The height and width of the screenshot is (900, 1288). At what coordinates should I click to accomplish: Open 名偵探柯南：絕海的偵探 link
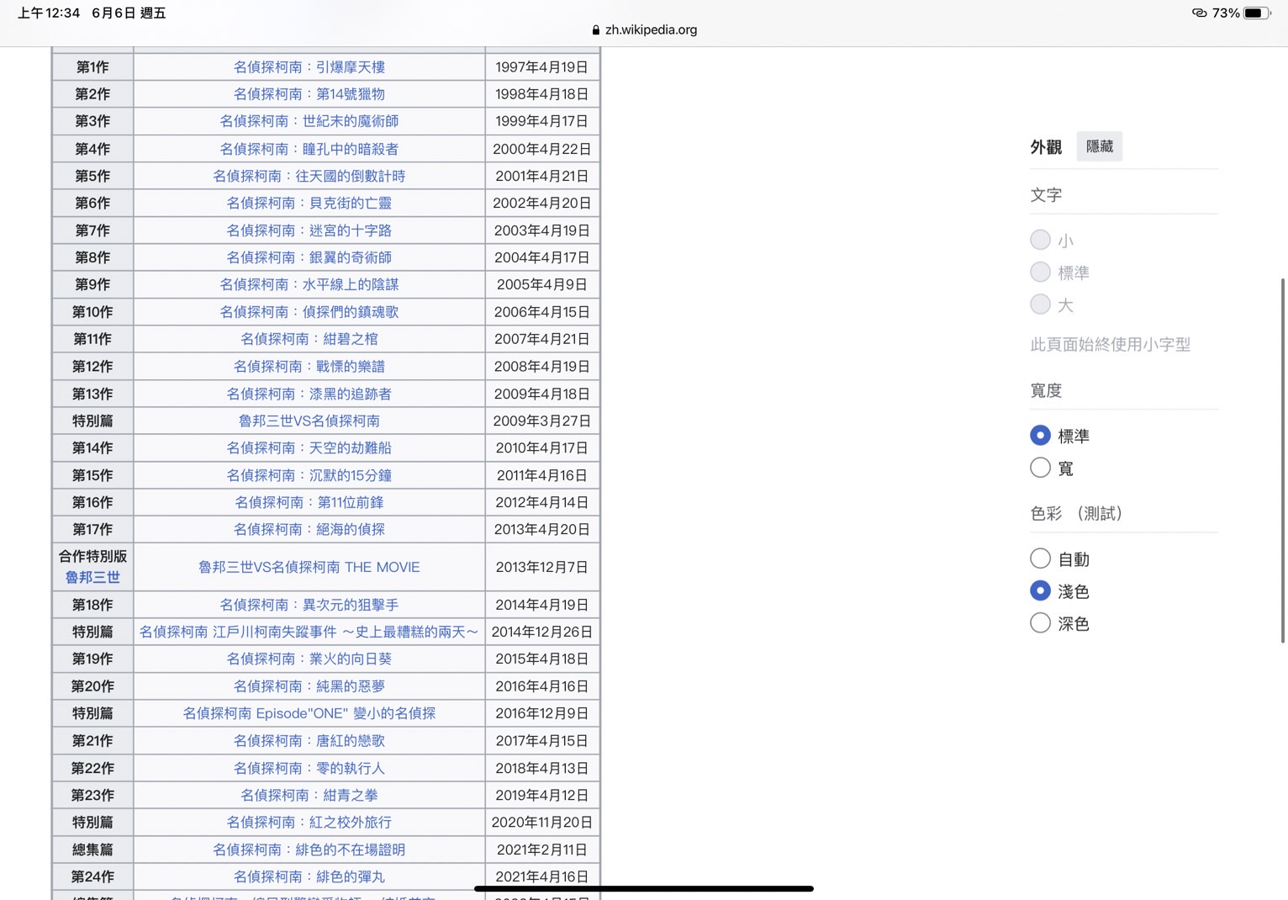(309, 529)
